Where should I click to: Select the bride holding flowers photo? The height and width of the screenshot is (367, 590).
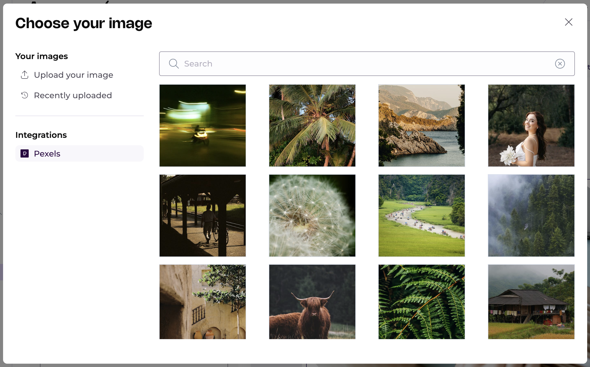click(531, 126)
